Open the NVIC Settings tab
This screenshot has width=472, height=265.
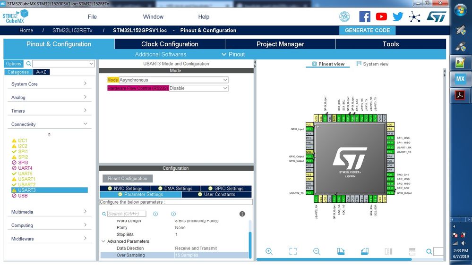point(125,189)
